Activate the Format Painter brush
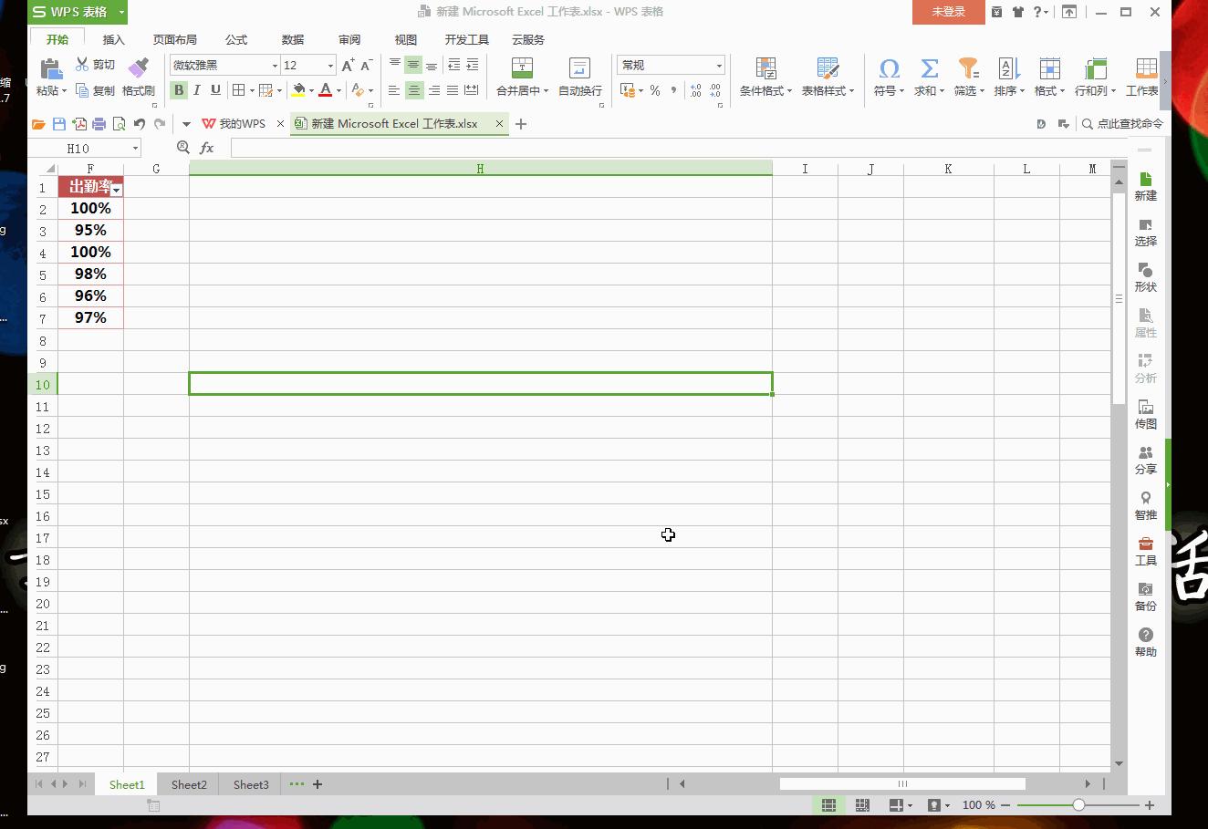 (x=139, y=68)
